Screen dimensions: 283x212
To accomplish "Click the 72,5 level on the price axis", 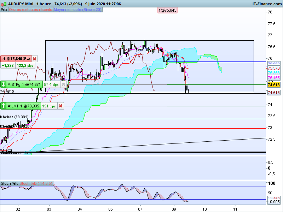I will coord(272,139).
